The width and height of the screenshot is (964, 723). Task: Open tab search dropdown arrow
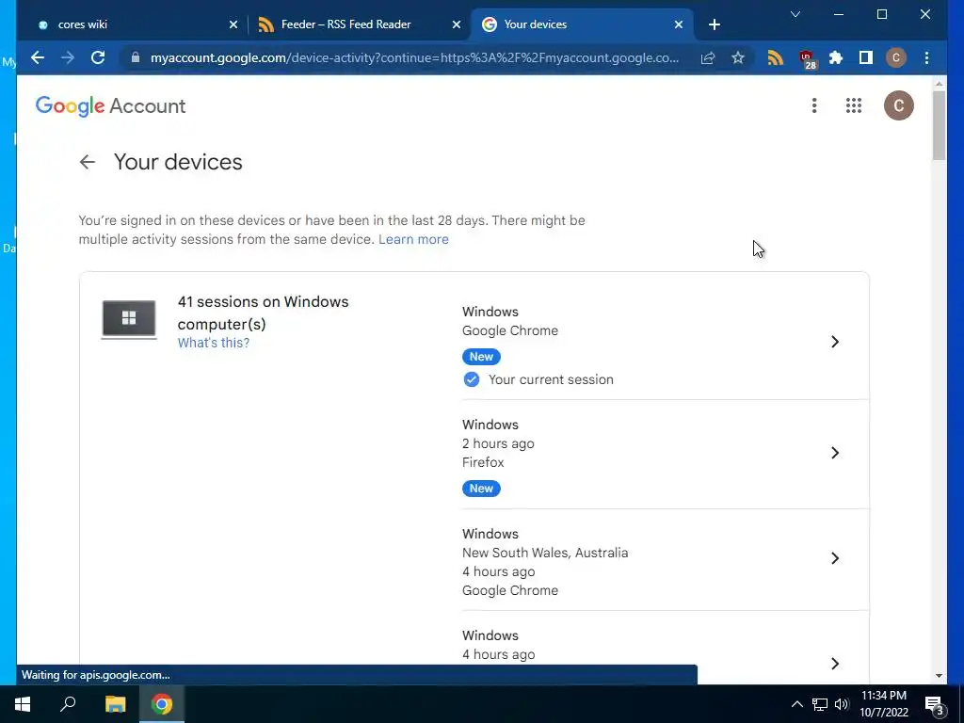[x=795, y=14]
